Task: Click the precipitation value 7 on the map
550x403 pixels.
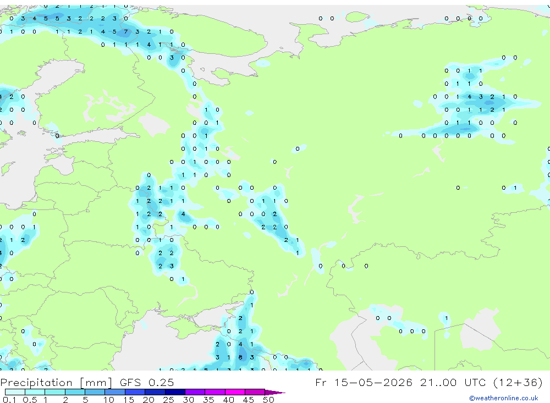Action: 125,31
